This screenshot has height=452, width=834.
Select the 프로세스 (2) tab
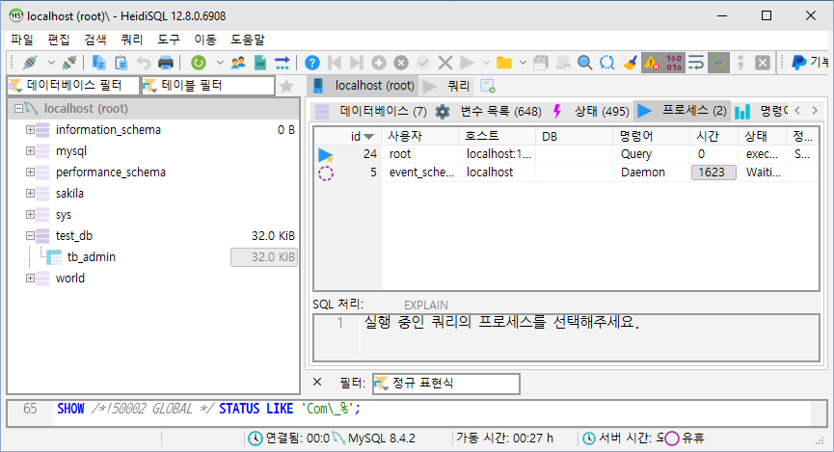(683, 111)
